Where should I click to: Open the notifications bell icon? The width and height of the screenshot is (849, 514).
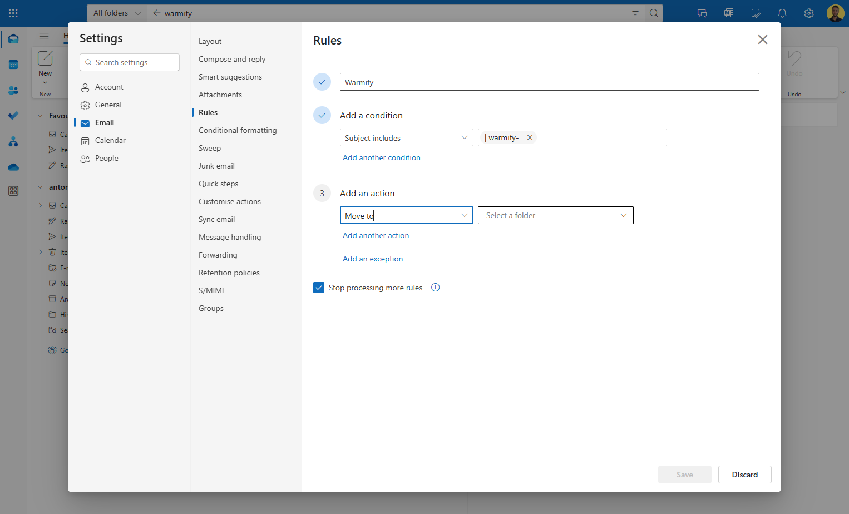coord(782,13)
